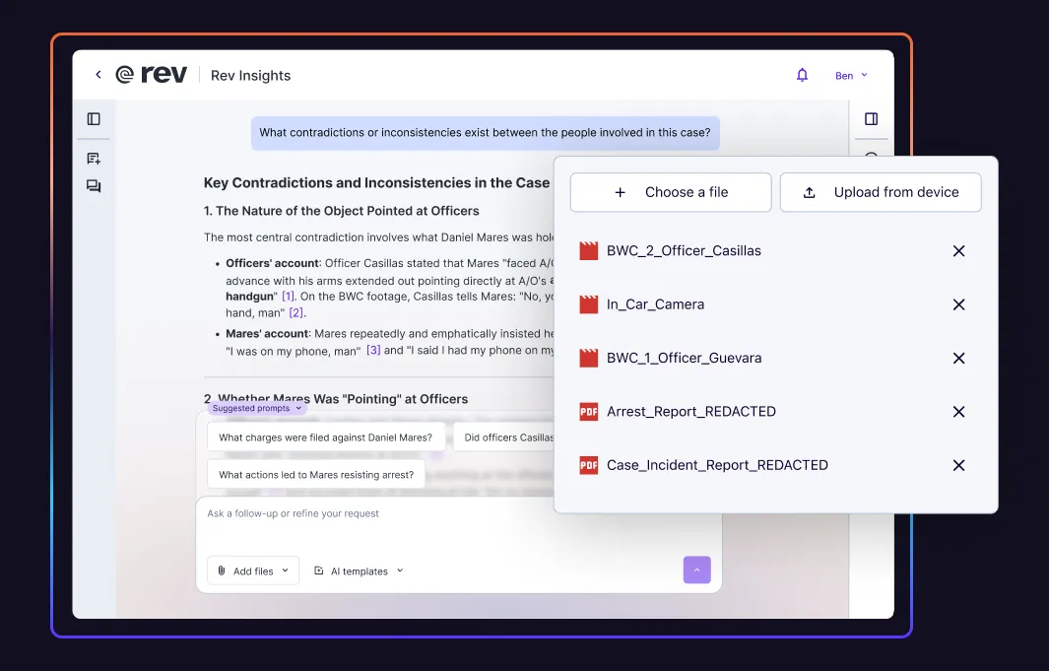Screen dimensions: 1049x671
Task: Select the BWC_2_Officer_Casillas file name
Action: [684, 251]
